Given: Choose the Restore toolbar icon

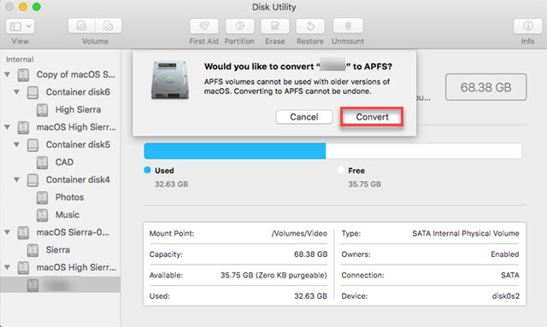Looking at the screenshot, I should [310, 26].
